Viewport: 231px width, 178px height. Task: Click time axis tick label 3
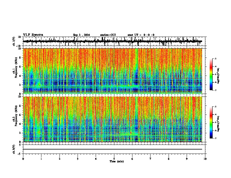78,159
